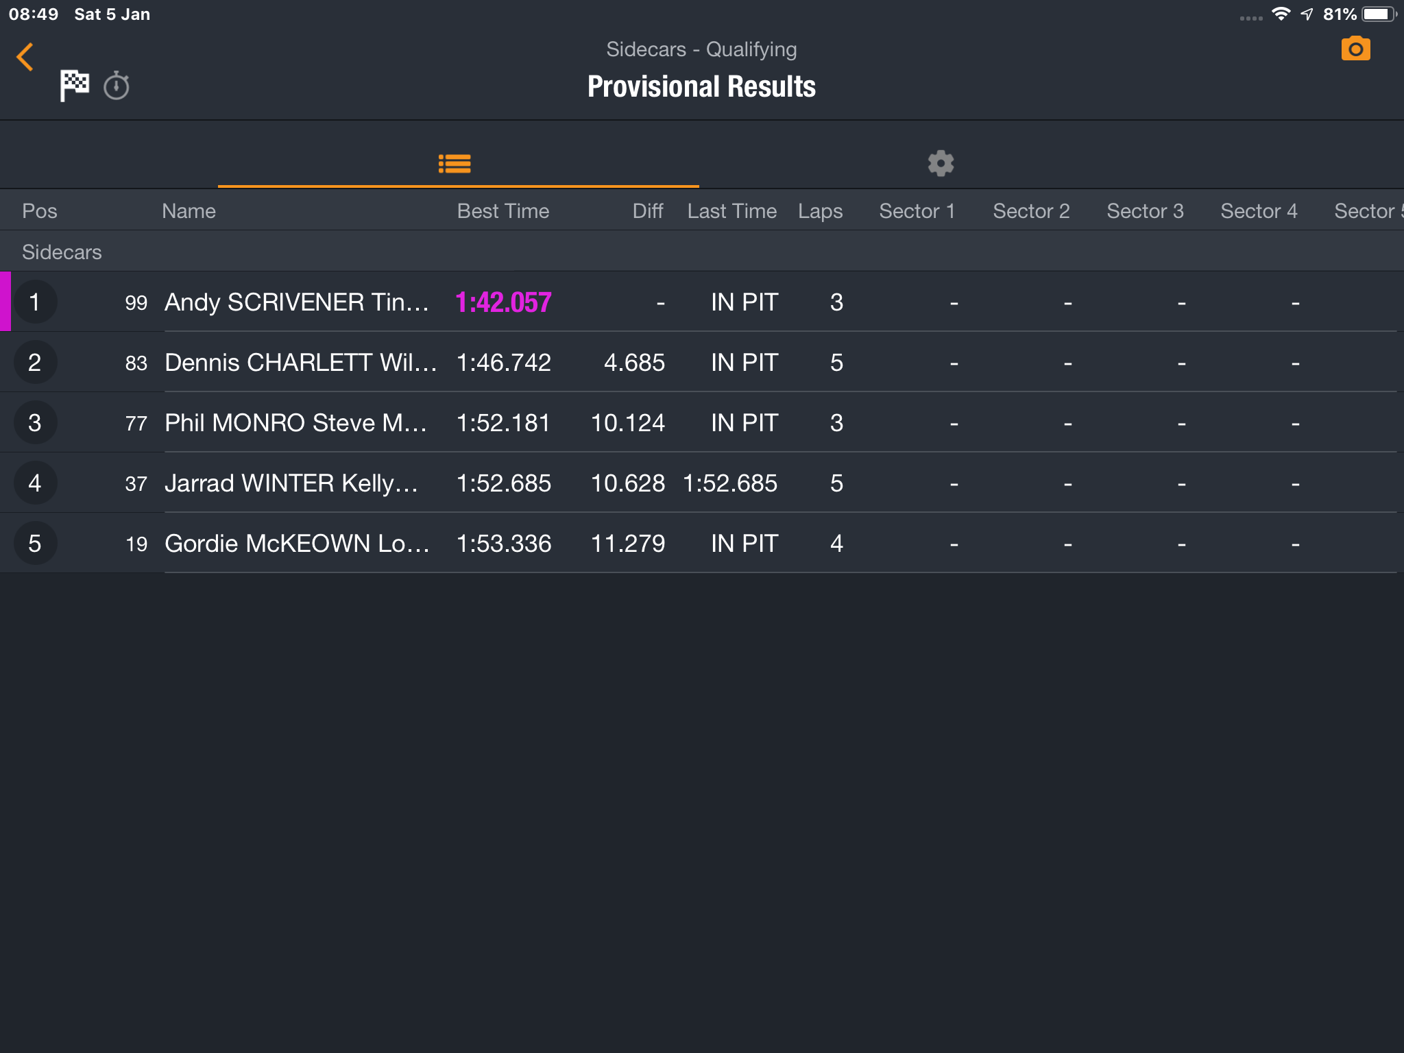The width and height of the screenshot is (1404, 1053).
Task: Tap Jarrad WINTER's last time 1:52.685
Action: (x=730, y=483)
